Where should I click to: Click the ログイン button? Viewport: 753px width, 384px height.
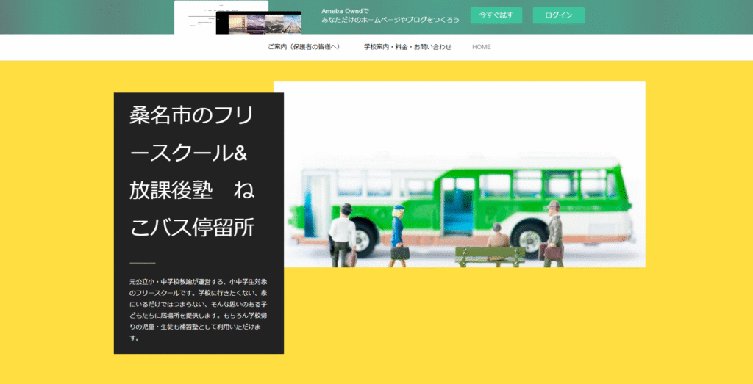pos(559,15)
